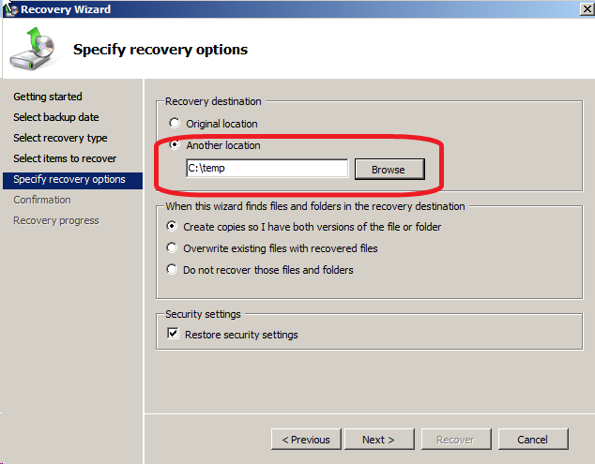Click the C:\temp path input field

[267, 168]
